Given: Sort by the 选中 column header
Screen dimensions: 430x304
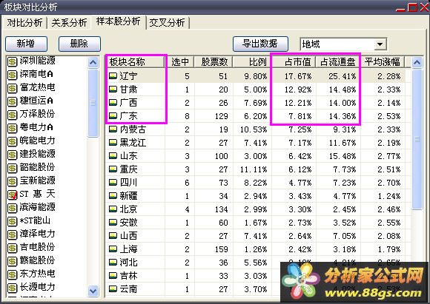Looking at the screenshot, I should [x=179, y=62].
